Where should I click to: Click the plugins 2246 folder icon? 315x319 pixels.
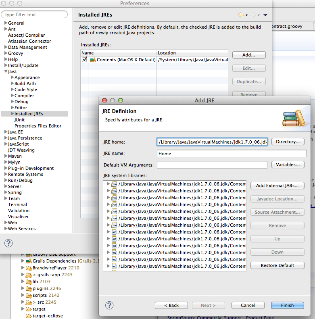point(29,289)
